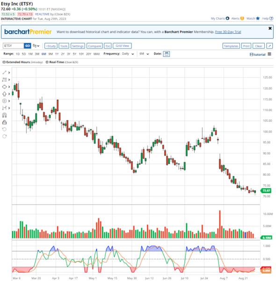The width and height of the screenshot is (276, 281).
Task: Open the 6M period dropdown
Action: point(144,54)
